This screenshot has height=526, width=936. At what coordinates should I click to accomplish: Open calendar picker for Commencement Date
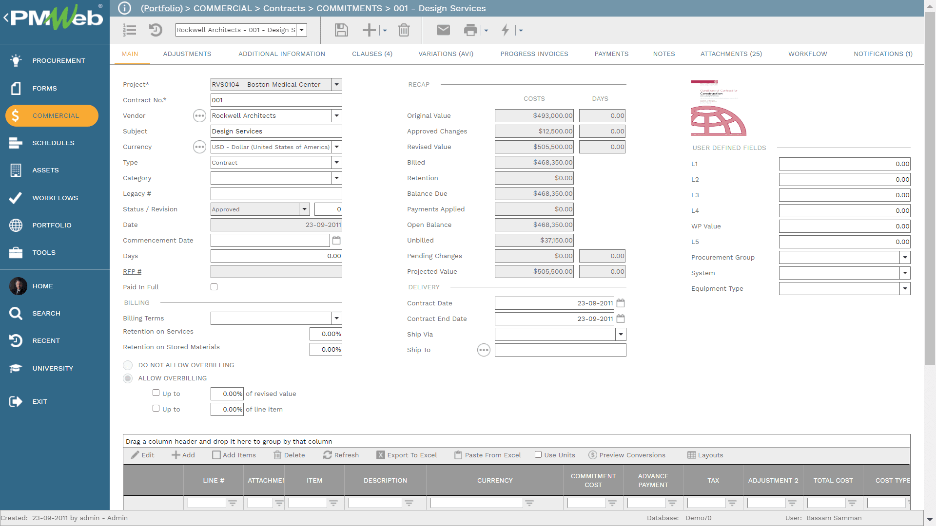[x=336, y=240]
